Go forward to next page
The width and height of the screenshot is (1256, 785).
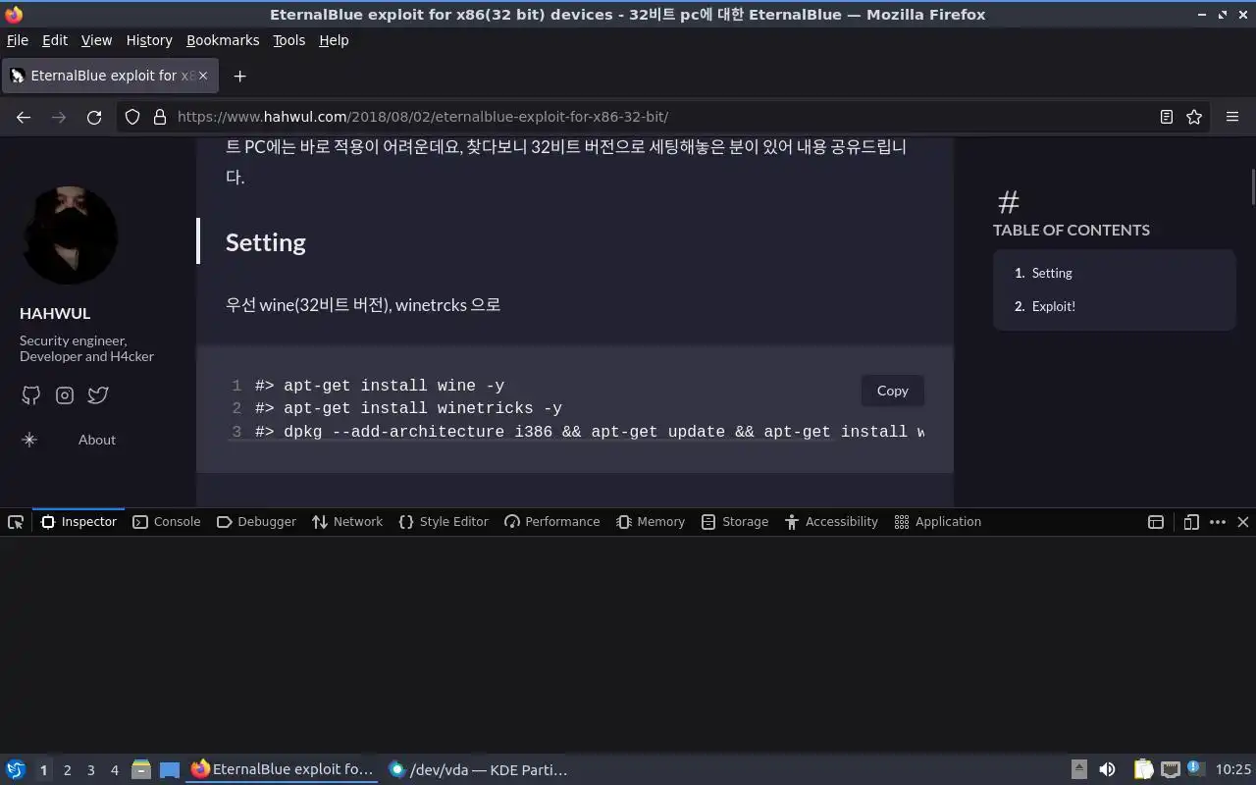(x=59, y=117)
